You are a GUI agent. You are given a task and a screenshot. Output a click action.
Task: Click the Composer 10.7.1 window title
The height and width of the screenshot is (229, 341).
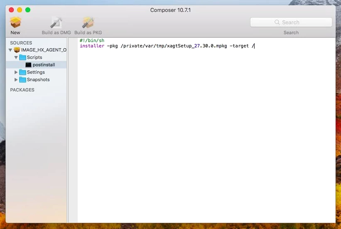[170, 10]
